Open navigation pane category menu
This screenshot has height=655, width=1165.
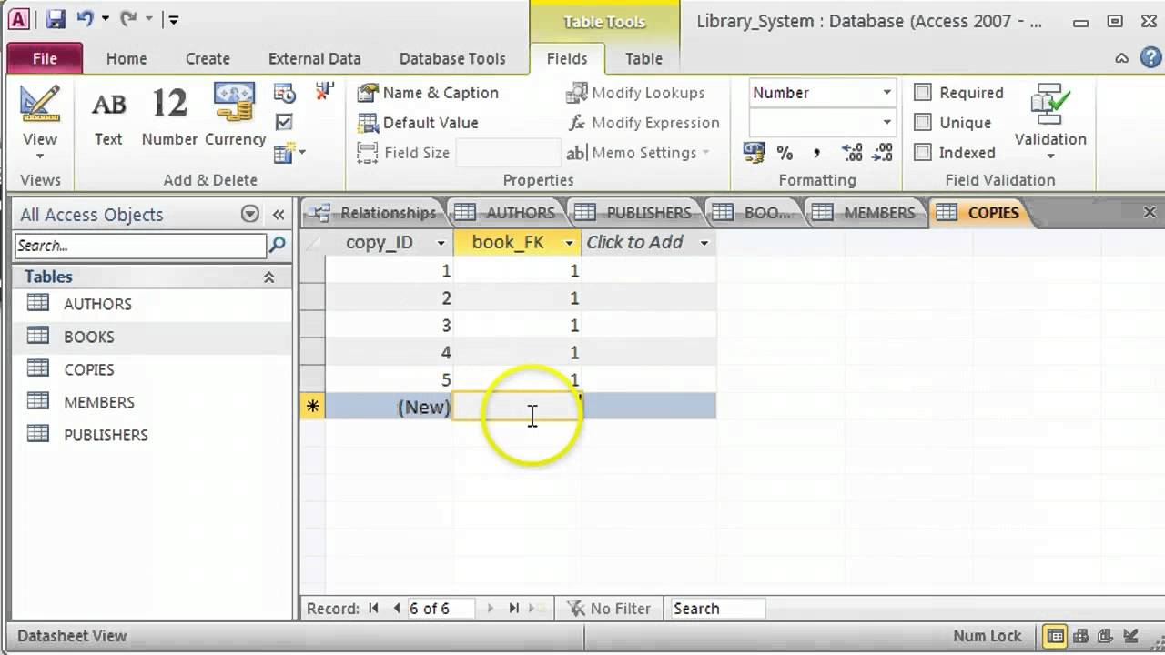tap(250, 215)
